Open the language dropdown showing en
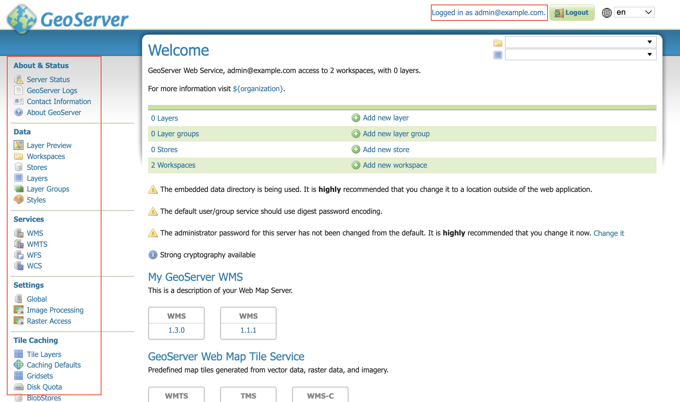Image resolution: width=680 pixels, height=402 pixels. click(x=634, y=12)
